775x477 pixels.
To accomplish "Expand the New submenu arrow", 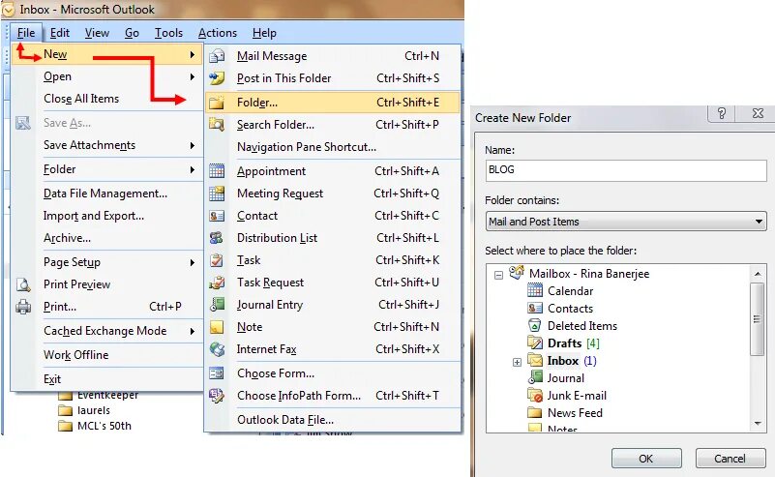I will pos(193,54).
